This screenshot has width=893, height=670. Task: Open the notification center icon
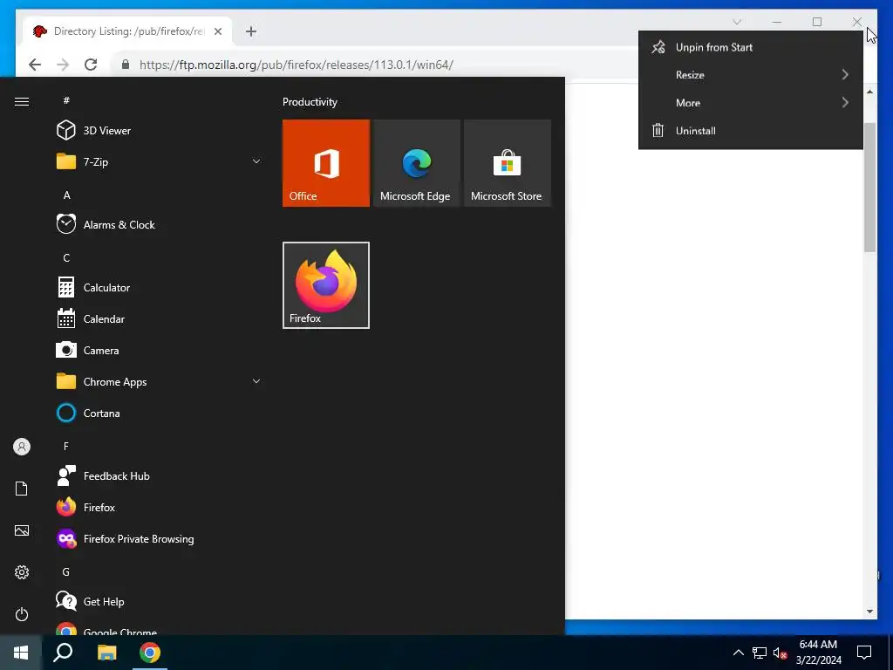pos(864,653)
